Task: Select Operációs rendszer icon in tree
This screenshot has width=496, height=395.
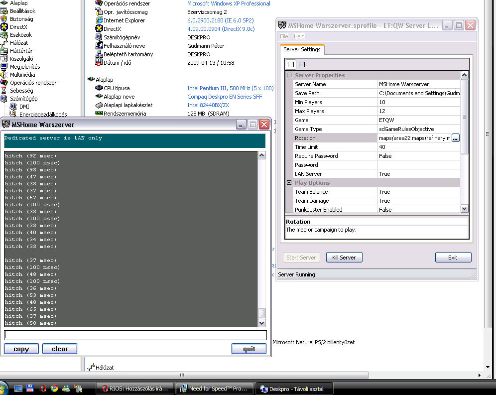Action: click(x=4, y=83)
